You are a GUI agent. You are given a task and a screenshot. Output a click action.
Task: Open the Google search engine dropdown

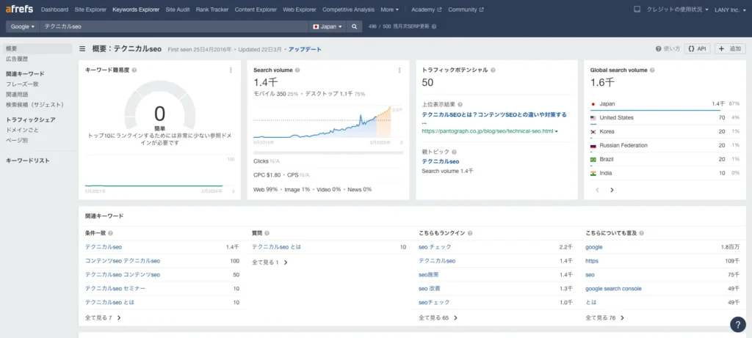coord(23,27)
